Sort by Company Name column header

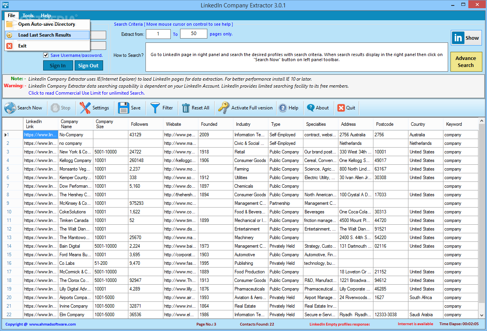point(76,124)
